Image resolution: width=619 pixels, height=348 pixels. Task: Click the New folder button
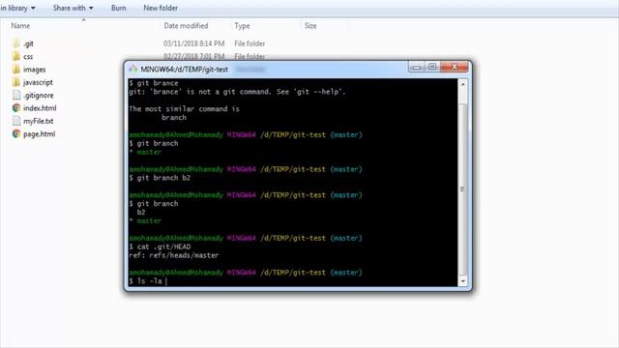(x=161, y=8)
